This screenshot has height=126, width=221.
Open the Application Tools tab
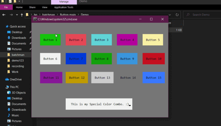64,7
